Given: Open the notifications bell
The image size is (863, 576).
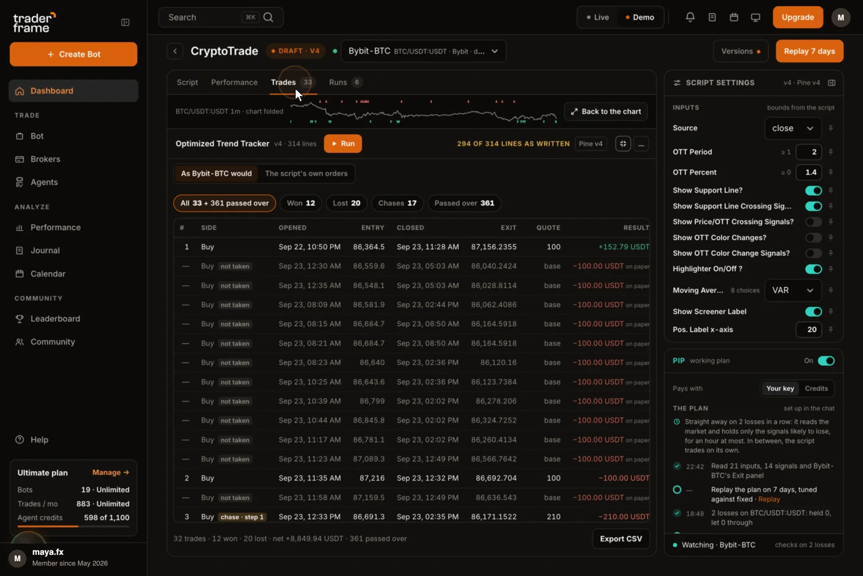Looking at the screenshot, I should coord(690,17).
